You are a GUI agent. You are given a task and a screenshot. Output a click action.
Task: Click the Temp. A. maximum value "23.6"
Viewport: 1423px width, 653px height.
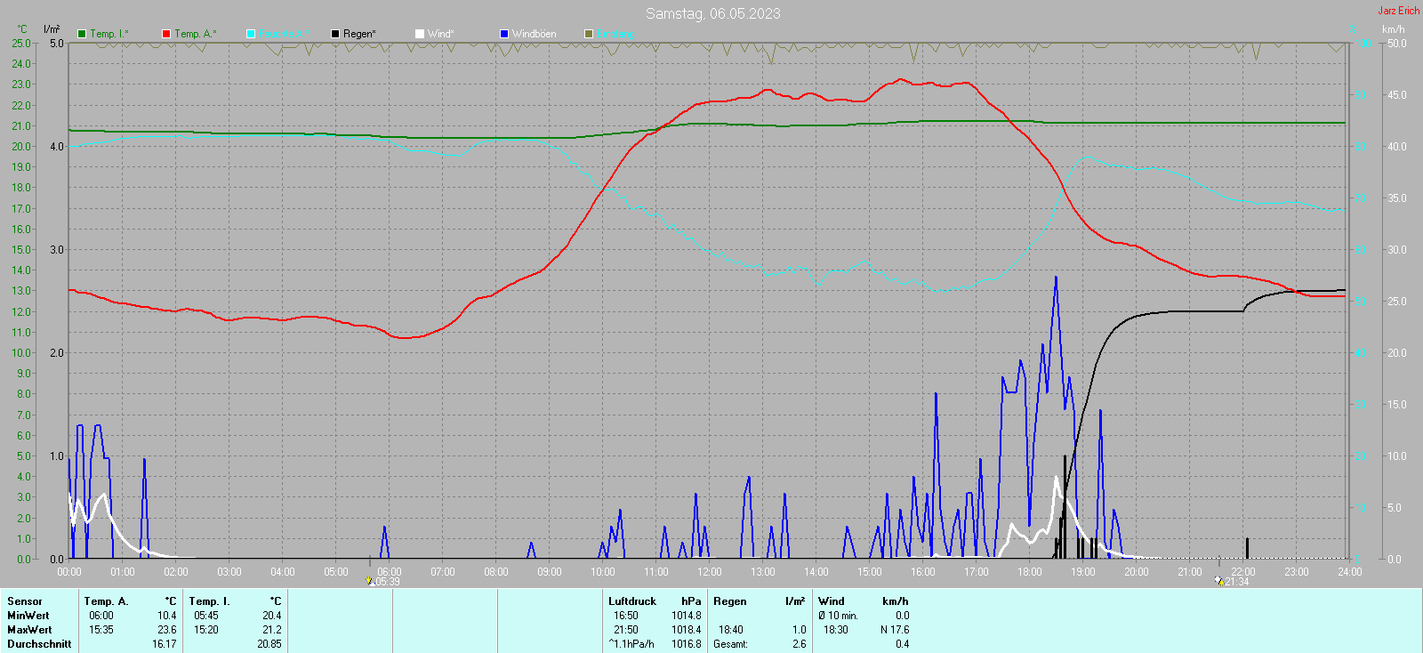coord(167,630)
